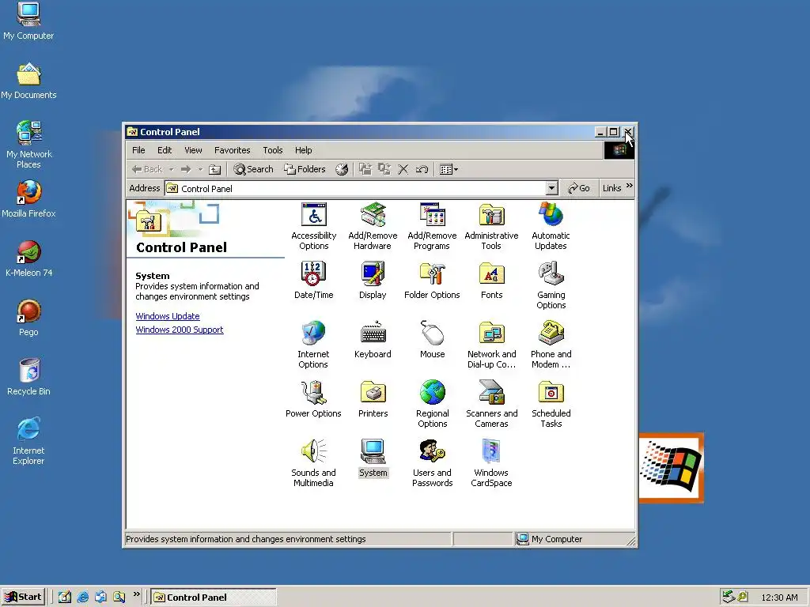Select Sounds and Multimedia icon
The height and width of the screenshot is (607, 810).
(x=313, y=463)
